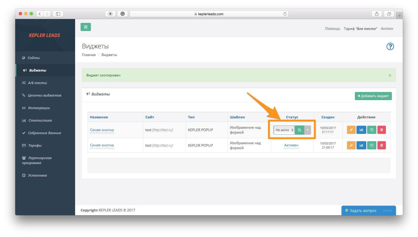Viewport: 418px width, 237px height.
Task: Click the Safari address bar
Action: pos(209,14)
